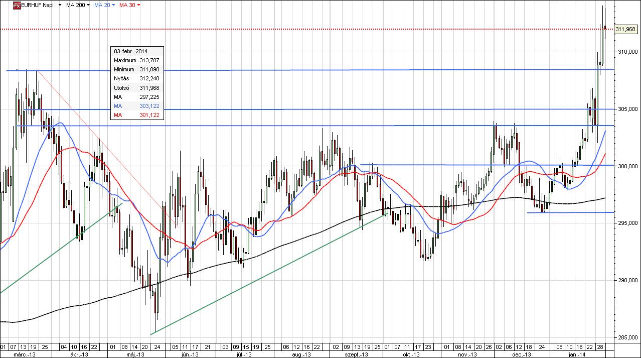641x358 pixels.
Task: Select the Minimum 311,090 row
Action: point(137,69)
